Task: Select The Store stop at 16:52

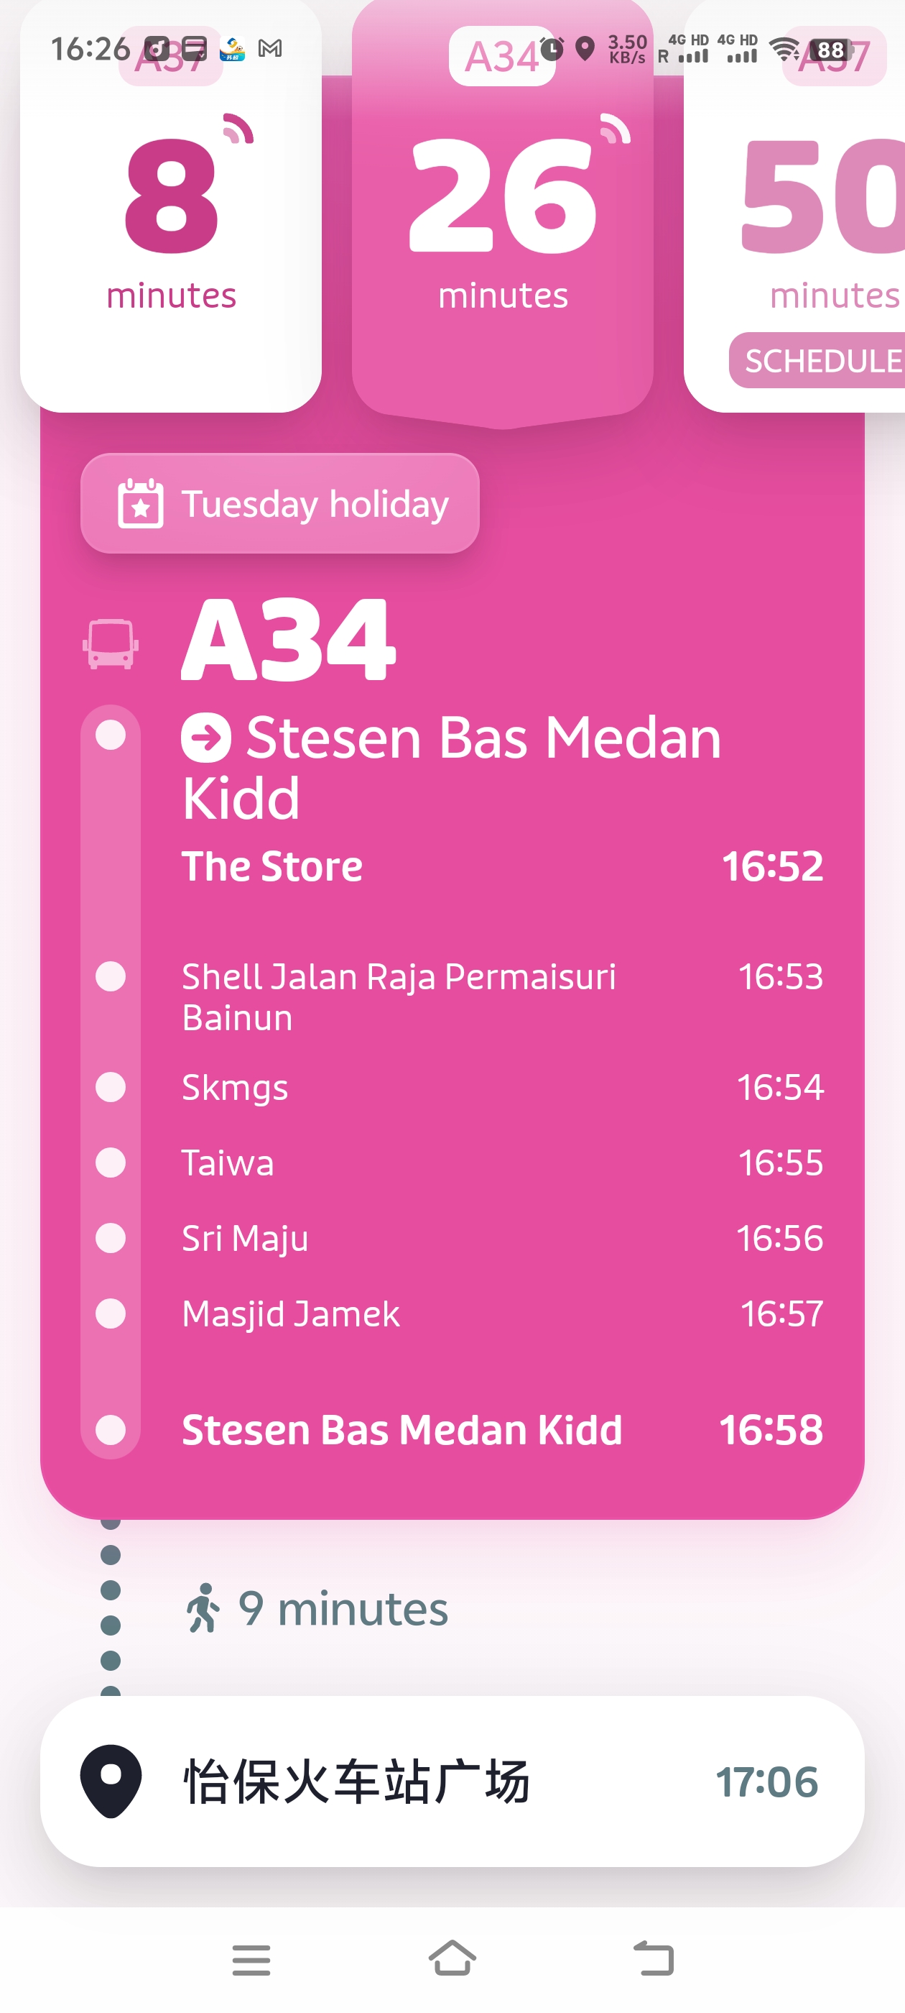Action: (502, 866)
